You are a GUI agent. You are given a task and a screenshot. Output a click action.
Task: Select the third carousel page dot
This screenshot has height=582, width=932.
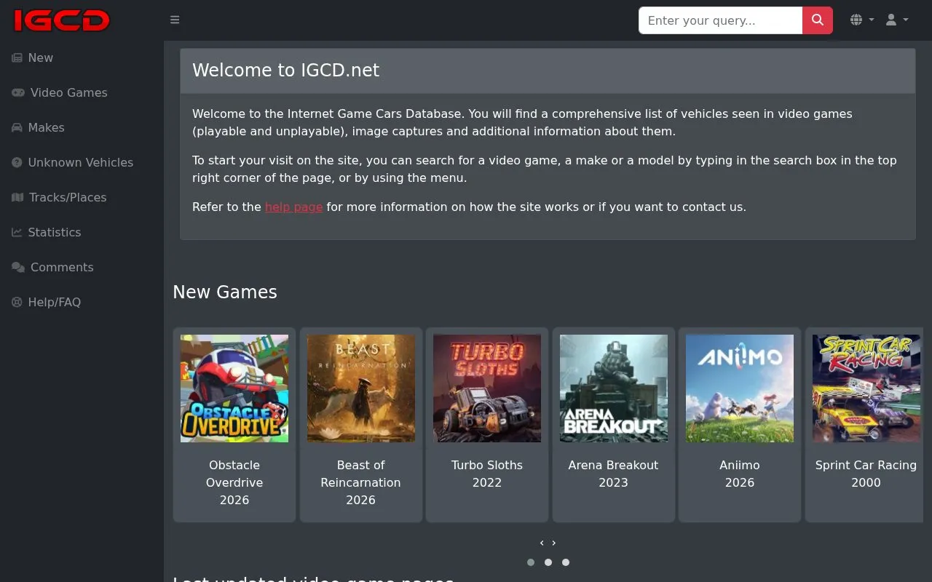click(566, 562)
